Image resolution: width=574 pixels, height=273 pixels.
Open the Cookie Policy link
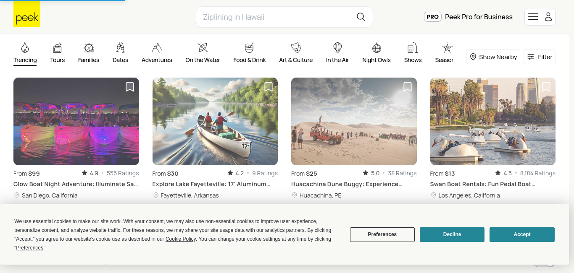click(181, 239)
